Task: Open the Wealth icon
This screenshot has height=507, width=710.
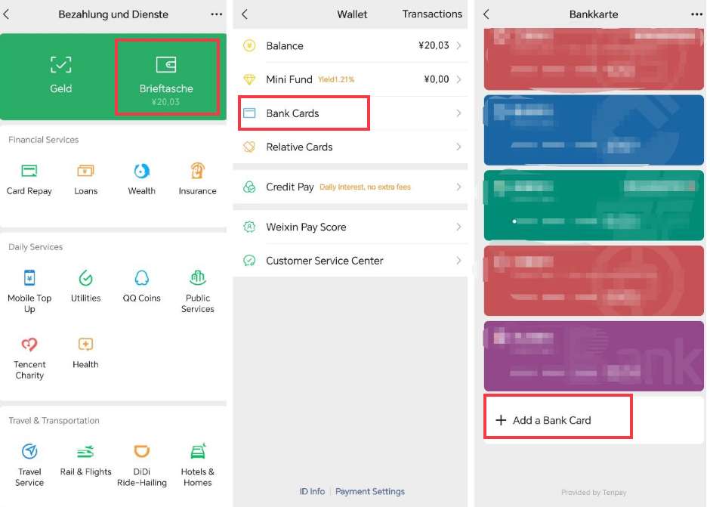Action: pos(142,171)
